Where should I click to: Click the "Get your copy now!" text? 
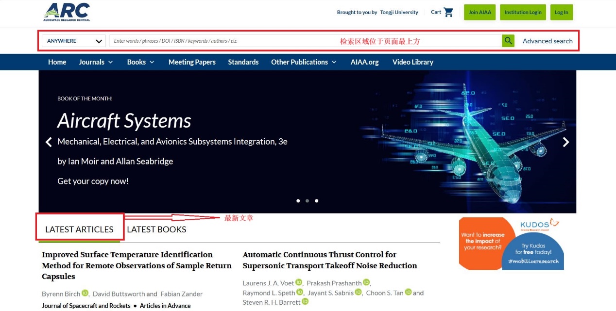point(93,181)
